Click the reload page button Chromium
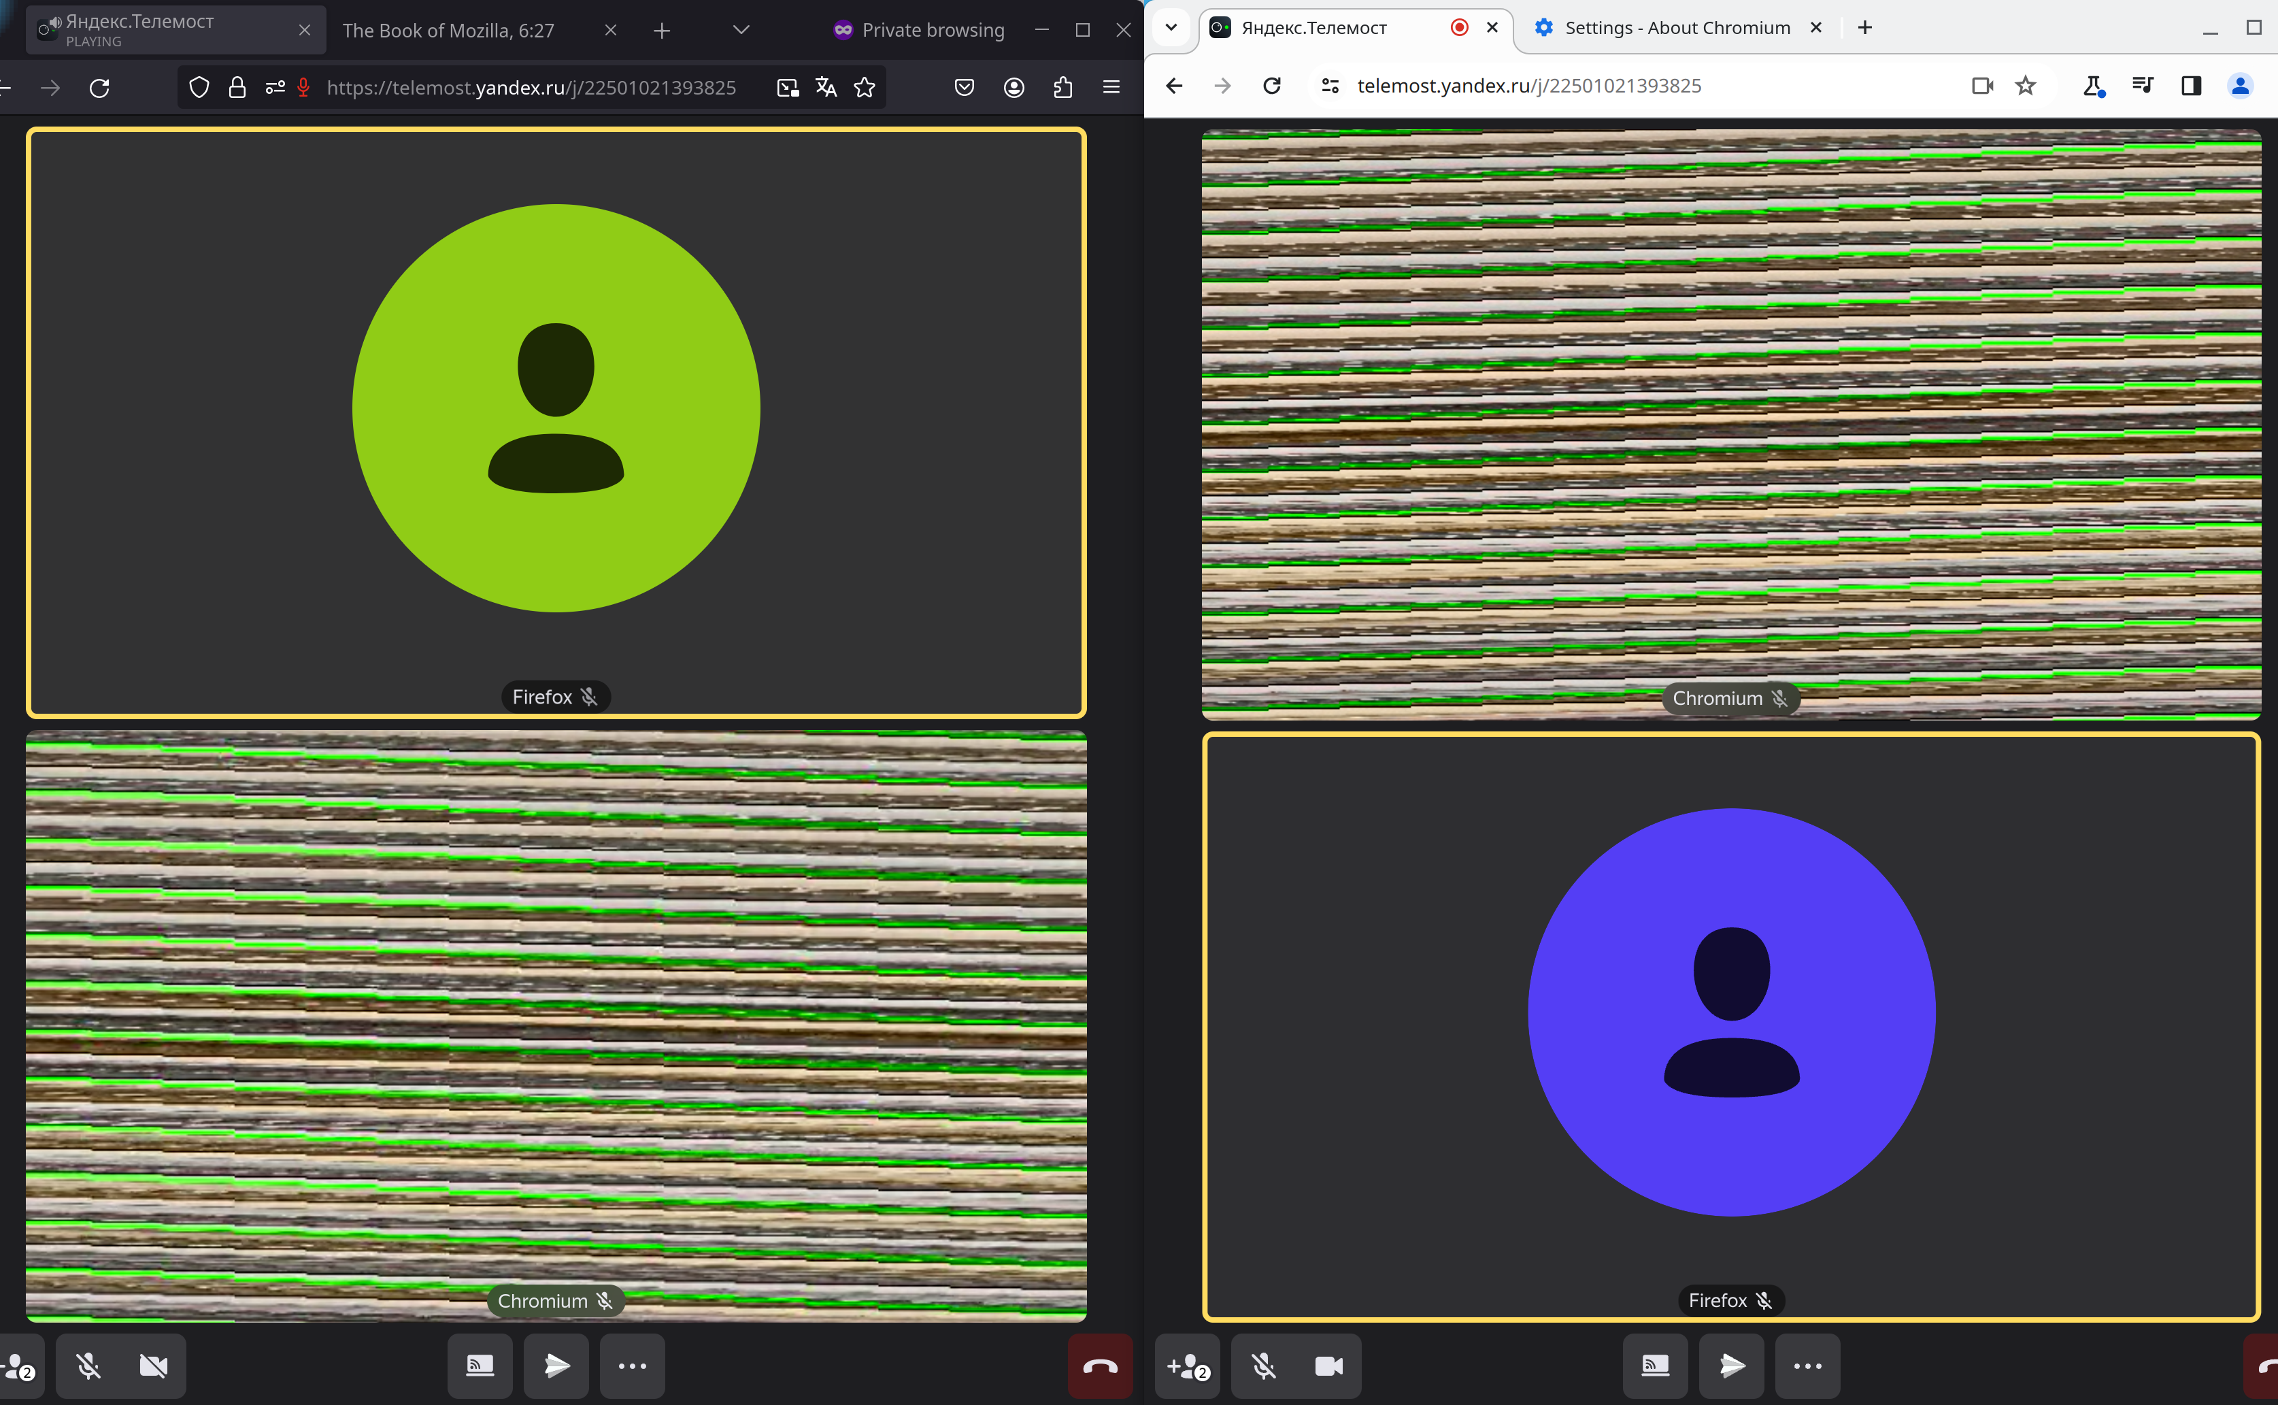The height and width of the screenshot is (1405, 2278). click(1273, 84)
